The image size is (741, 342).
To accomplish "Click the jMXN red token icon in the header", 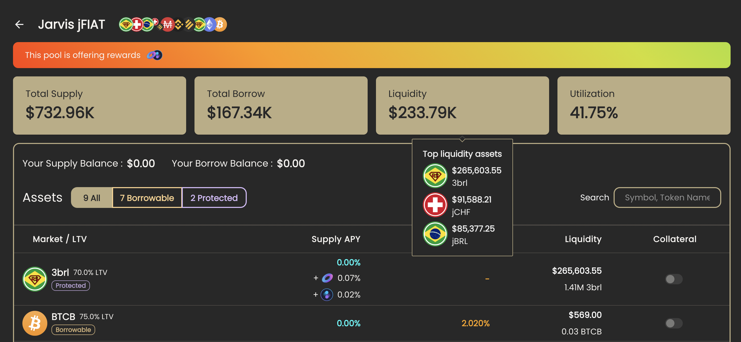I will 167,24.
